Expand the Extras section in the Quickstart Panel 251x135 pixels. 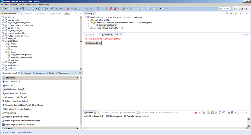point(77,129)
